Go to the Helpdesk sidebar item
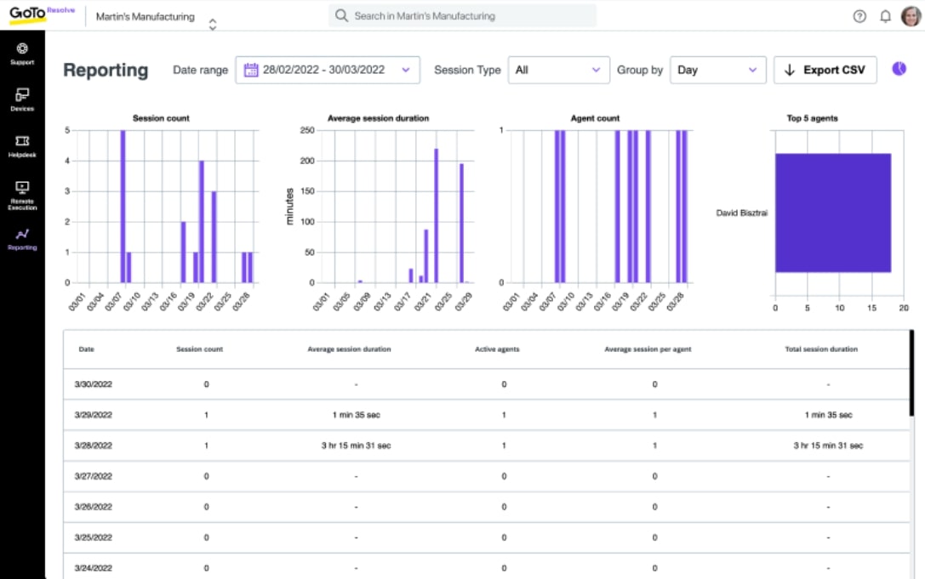This screenshot has width=925, height=579. 22,145
